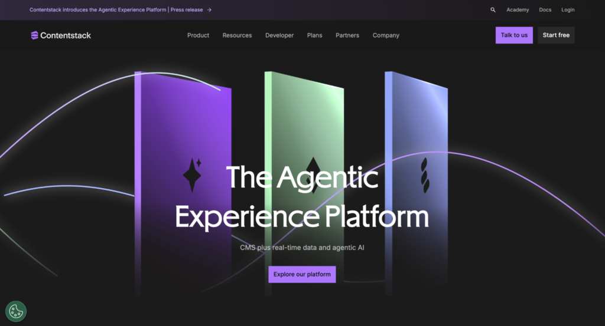Click the Contentstack logo
This screenshot has height=326, width=605.
coord(61,35)
